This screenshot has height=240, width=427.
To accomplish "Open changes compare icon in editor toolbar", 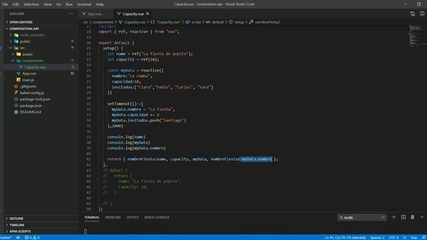I will click(412, 13).
